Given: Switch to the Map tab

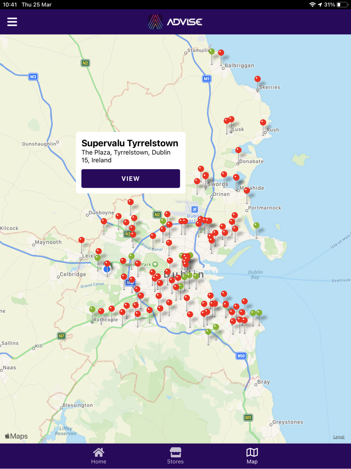Looking at the screenshot, I should click(x=252, y=456).
